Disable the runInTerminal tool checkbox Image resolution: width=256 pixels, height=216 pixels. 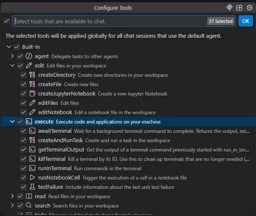click(24, 168)
